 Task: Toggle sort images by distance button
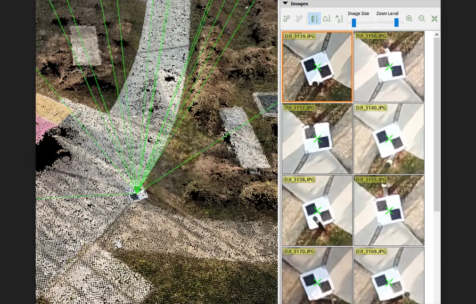[314, 19]
